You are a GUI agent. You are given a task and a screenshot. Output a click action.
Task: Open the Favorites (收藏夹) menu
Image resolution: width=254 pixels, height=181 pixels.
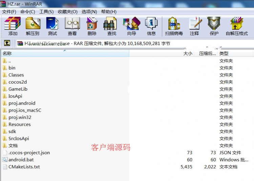[67, 12]
